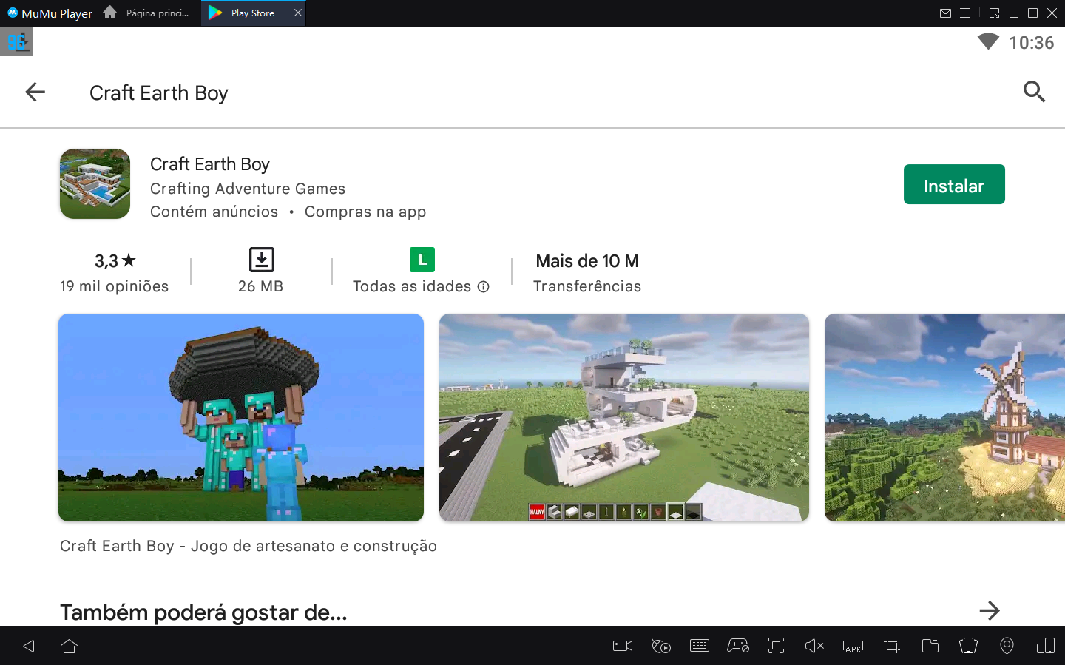Image resolution: width=1065 pixels, height=665 pixels.
Task: Click the shake device icon
Action: pos(968,646)
